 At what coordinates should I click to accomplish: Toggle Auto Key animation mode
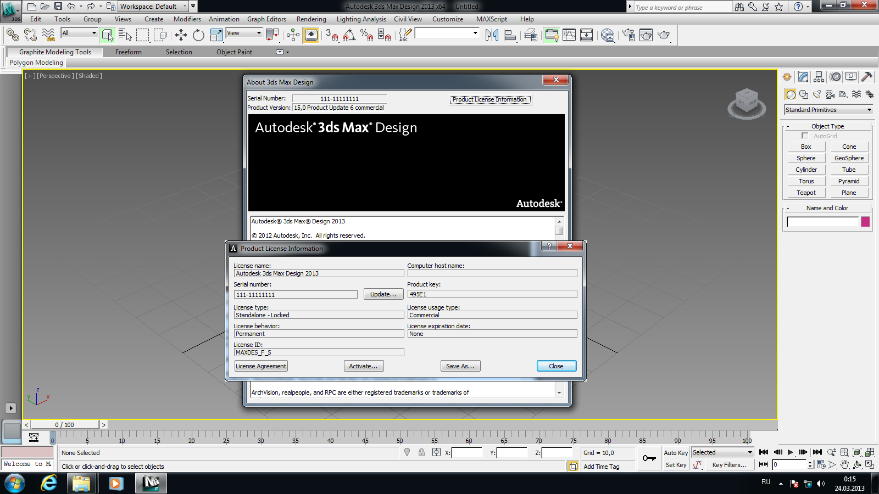pos(676,453)
